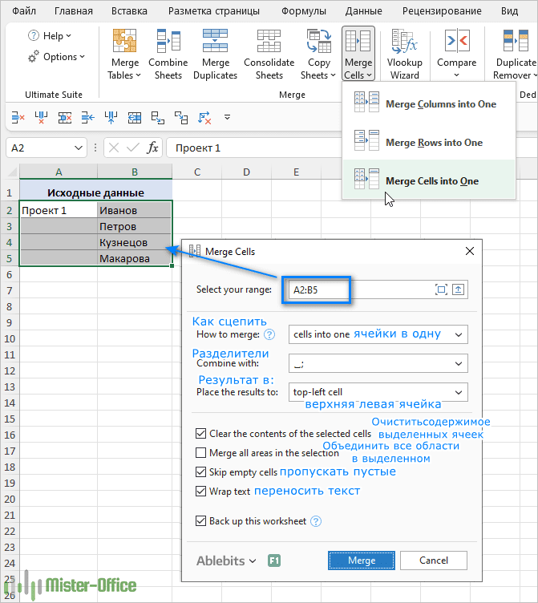Click the expand selection icon in range field
The width and height of the screenshot is (538, 603).
(441, 289)
